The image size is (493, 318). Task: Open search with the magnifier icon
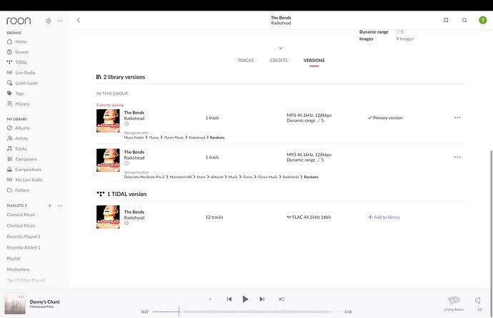click(464, 21)
